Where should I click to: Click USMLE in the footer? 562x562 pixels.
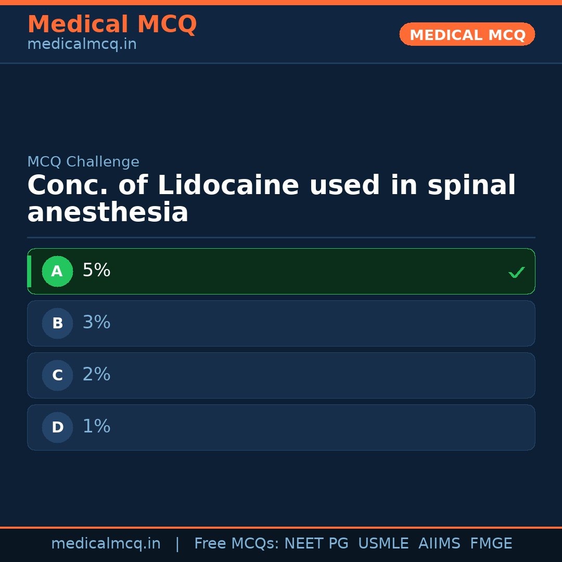pos(383,544)
